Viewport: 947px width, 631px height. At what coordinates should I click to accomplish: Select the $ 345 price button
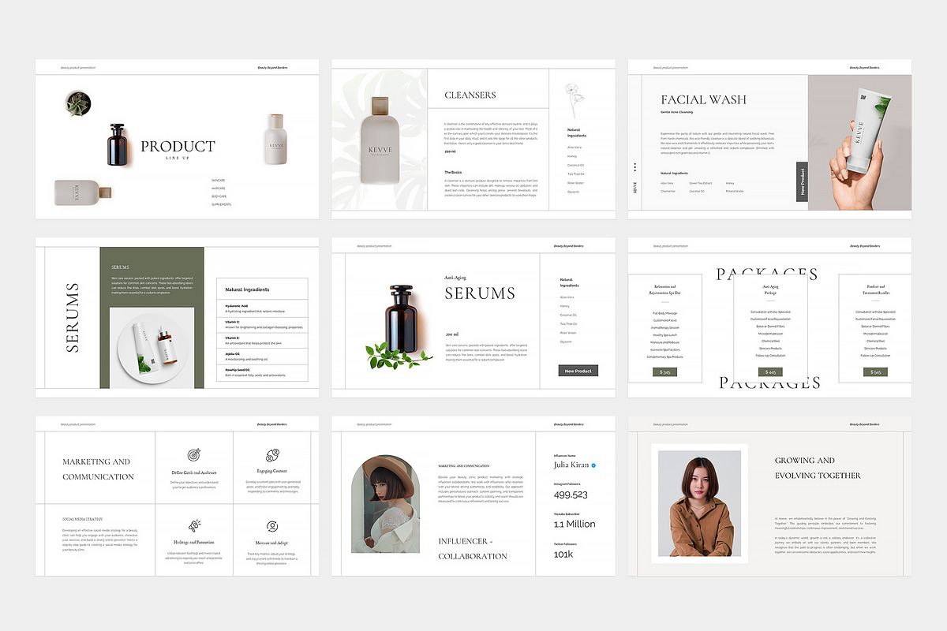click(x=664, y=372)
